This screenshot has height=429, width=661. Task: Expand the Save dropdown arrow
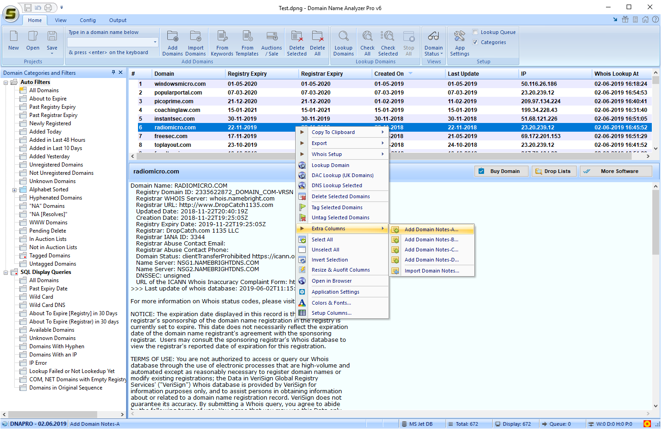(52, 54)
